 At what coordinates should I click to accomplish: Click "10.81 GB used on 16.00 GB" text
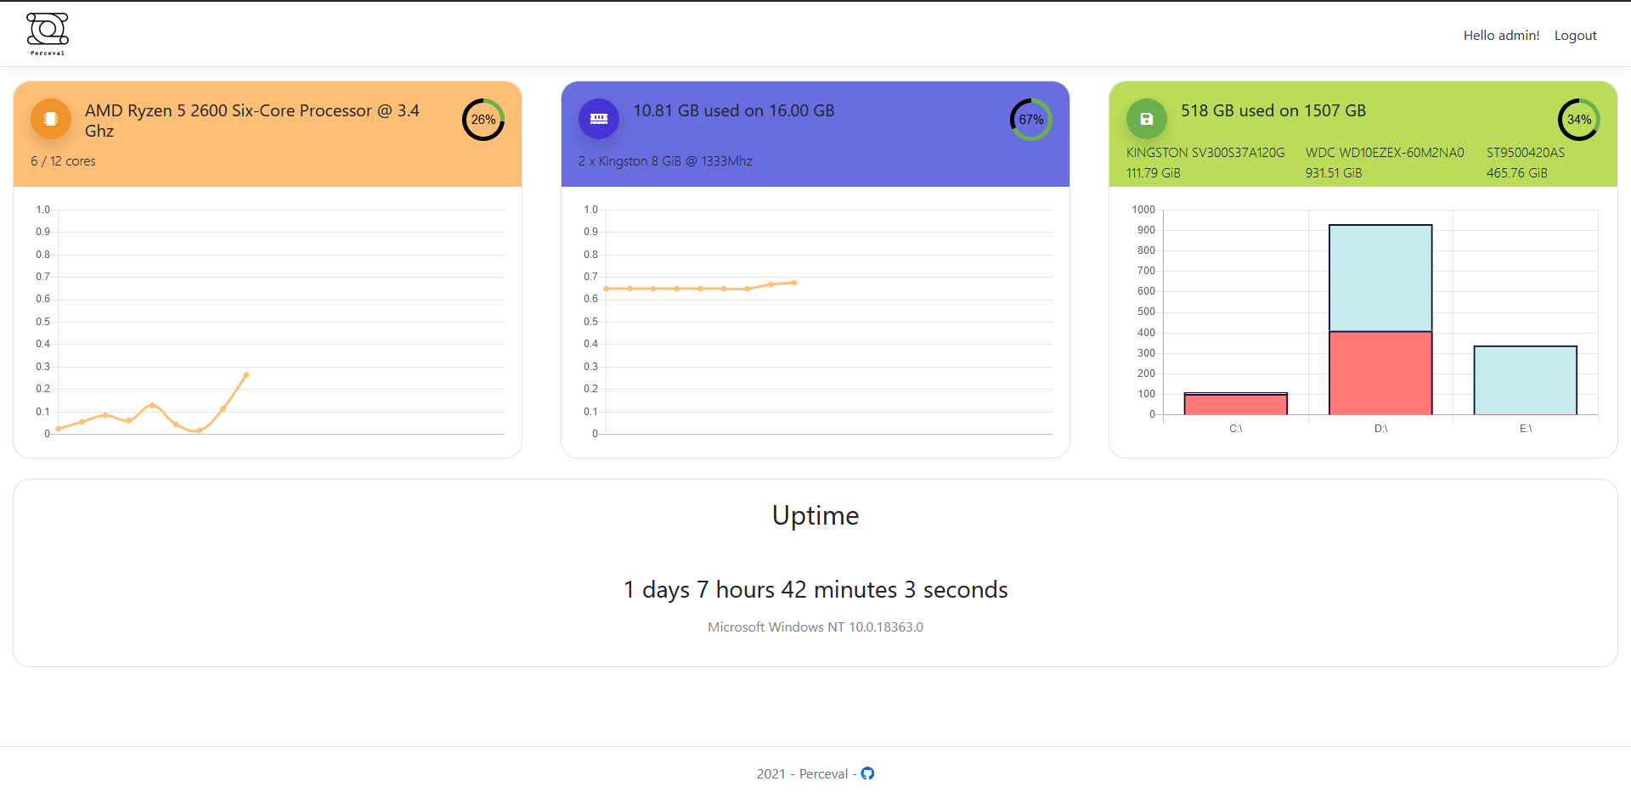[734, 111]
